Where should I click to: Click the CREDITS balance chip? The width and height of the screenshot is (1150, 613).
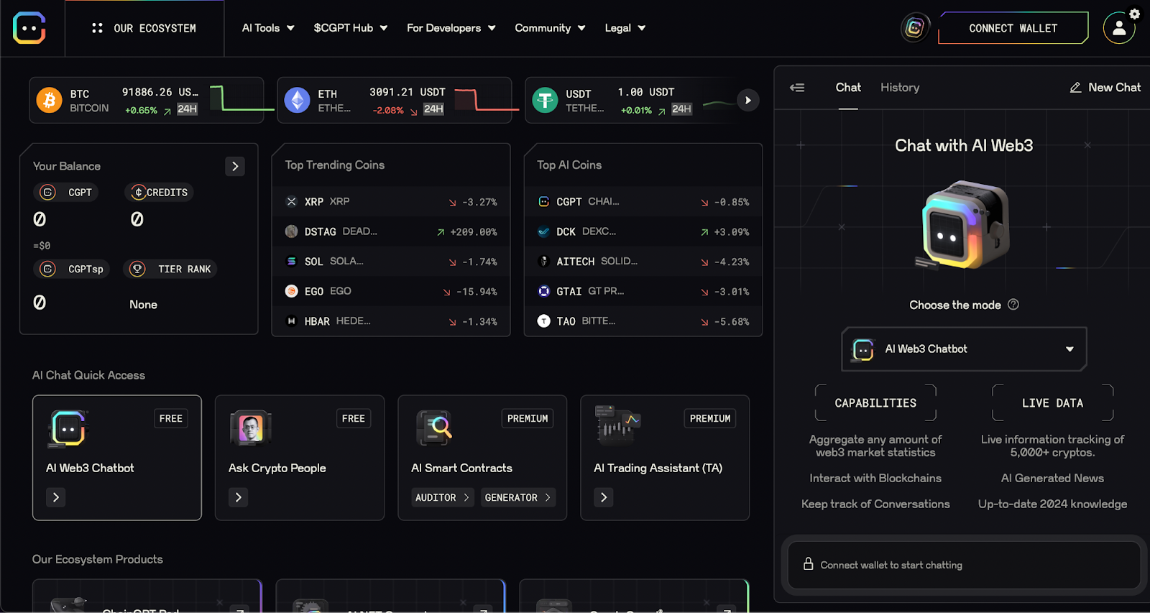[x=159, y=193]
